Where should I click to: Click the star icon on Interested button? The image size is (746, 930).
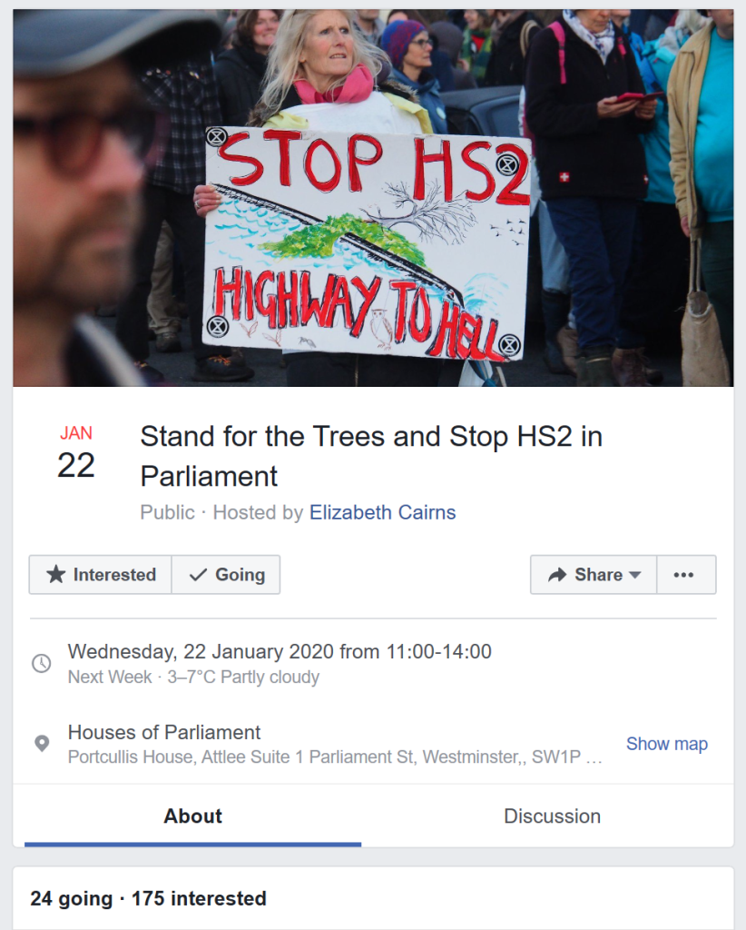pos(55,574)
